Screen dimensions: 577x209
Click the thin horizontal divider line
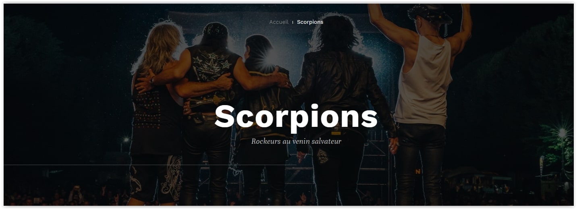pos(150,165)
